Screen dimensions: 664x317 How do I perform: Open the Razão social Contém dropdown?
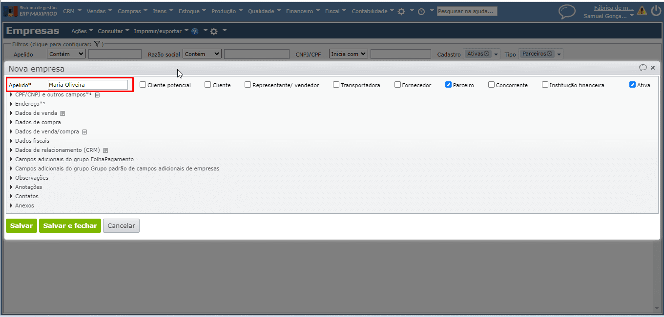click(x=202, y=54)
